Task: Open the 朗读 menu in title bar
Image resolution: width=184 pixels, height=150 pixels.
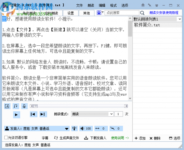Action: pyautogui.click(x=91, y=6)
